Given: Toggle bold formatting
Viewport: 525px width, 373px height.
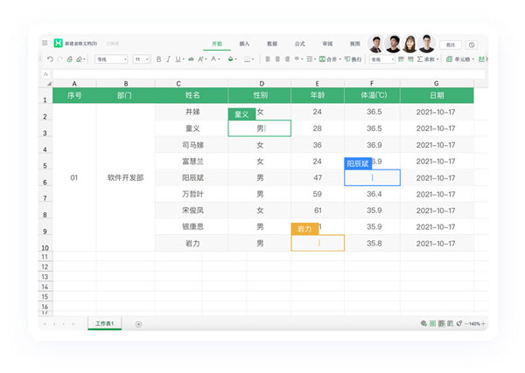Looking at the screenshot, I should coord(158,59).
